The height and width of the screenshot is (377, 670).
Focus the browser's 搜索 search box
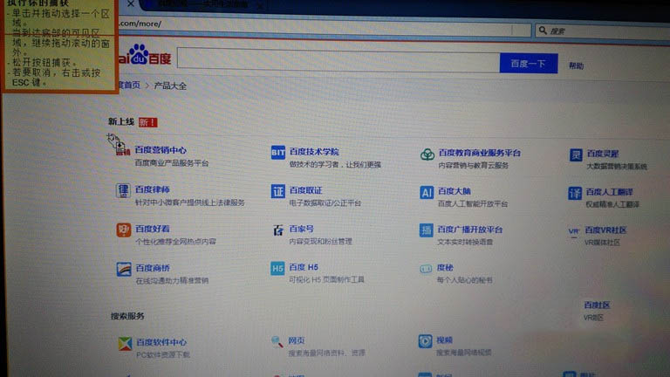point(602,31)
